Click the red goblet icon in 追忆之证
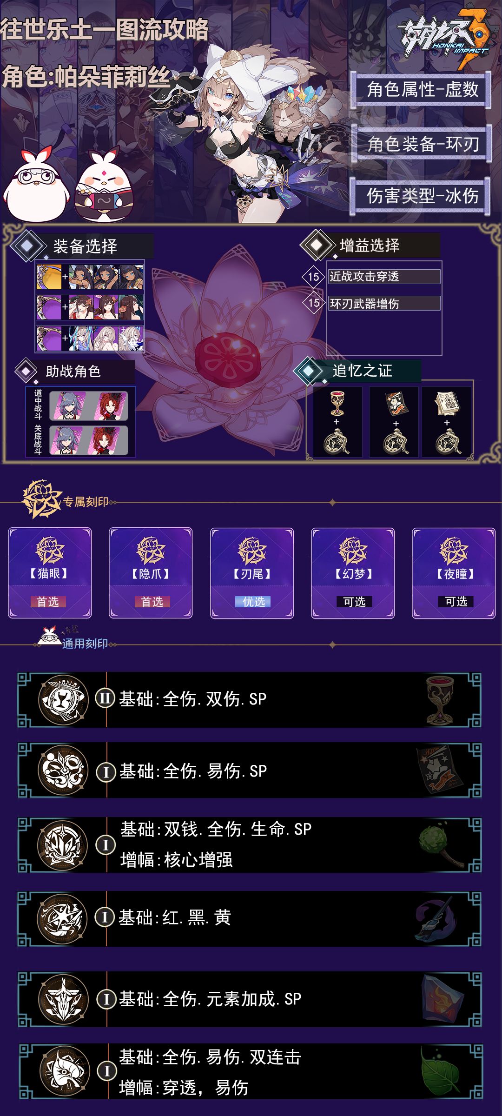Image resolution: width=502 pixels, height=1116 pixels. point(337,403)
